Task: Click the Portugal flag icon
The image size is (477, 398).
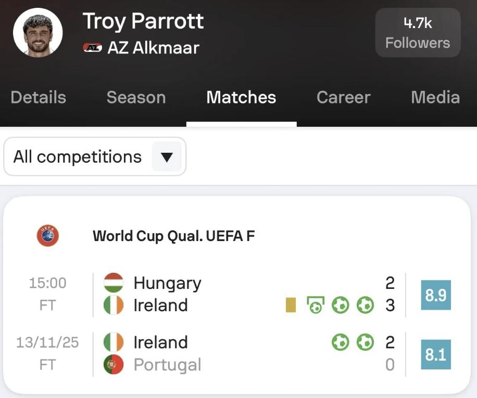Action: coord(114,365)
